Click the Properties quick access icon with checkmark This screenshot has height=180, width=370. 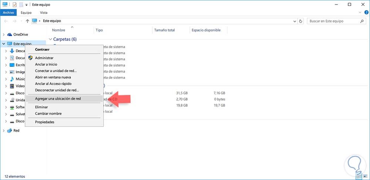15,4
